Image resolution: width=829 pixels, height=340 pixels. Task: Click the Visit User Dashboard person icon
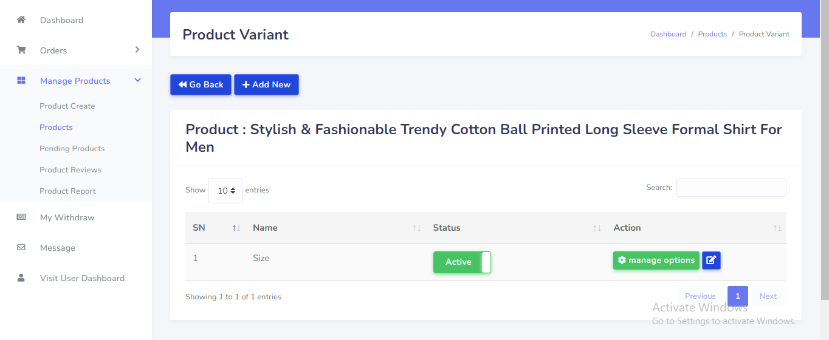point(21,278)
